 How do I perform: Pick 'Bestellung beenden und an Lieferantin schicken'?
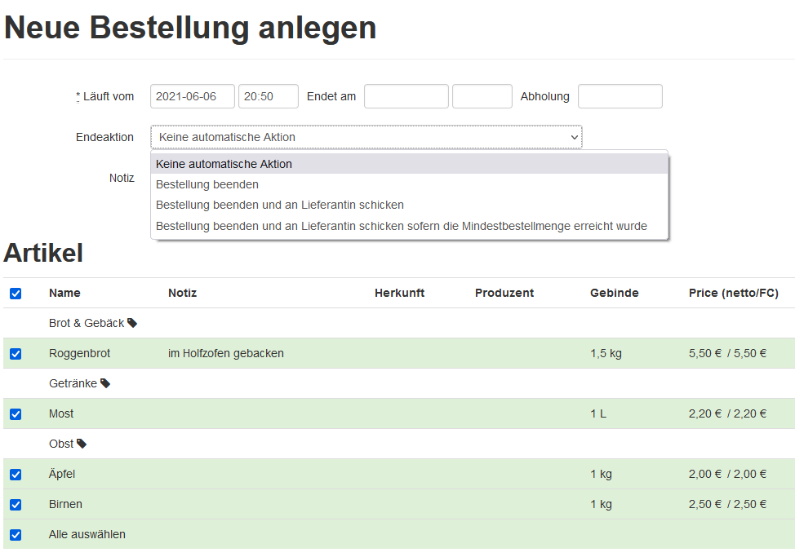click(x=280, y=205)
